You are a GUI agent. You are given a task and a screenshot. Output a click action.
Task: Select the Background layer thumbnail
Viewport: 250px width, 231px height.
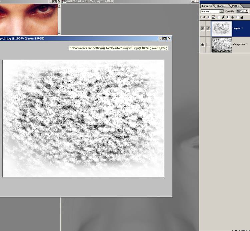click(x=222, y=45)
